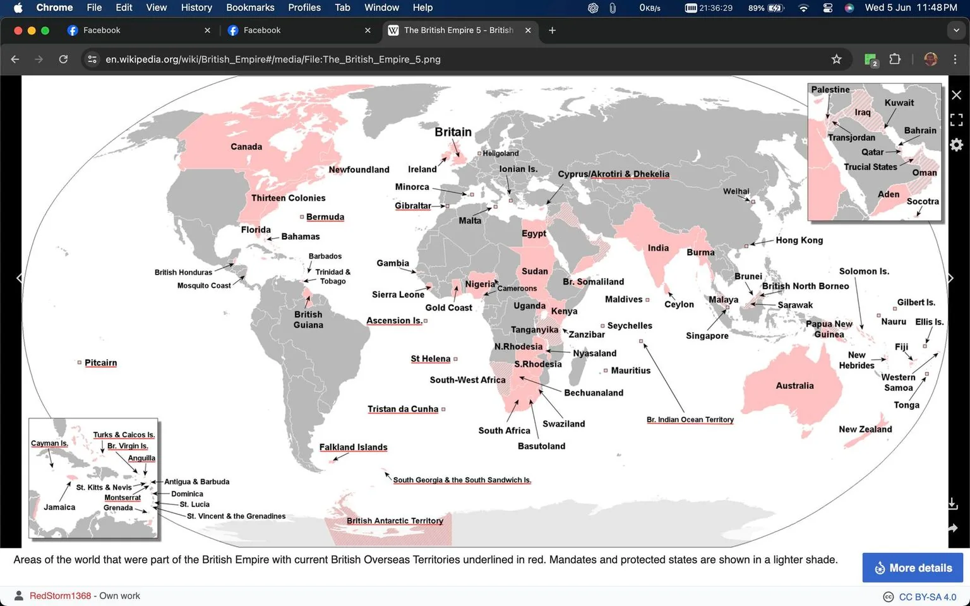Open Chrome three-dot menu
Image resolution: width=970 pixels, height=606 pixels.
tap(955, 59)
